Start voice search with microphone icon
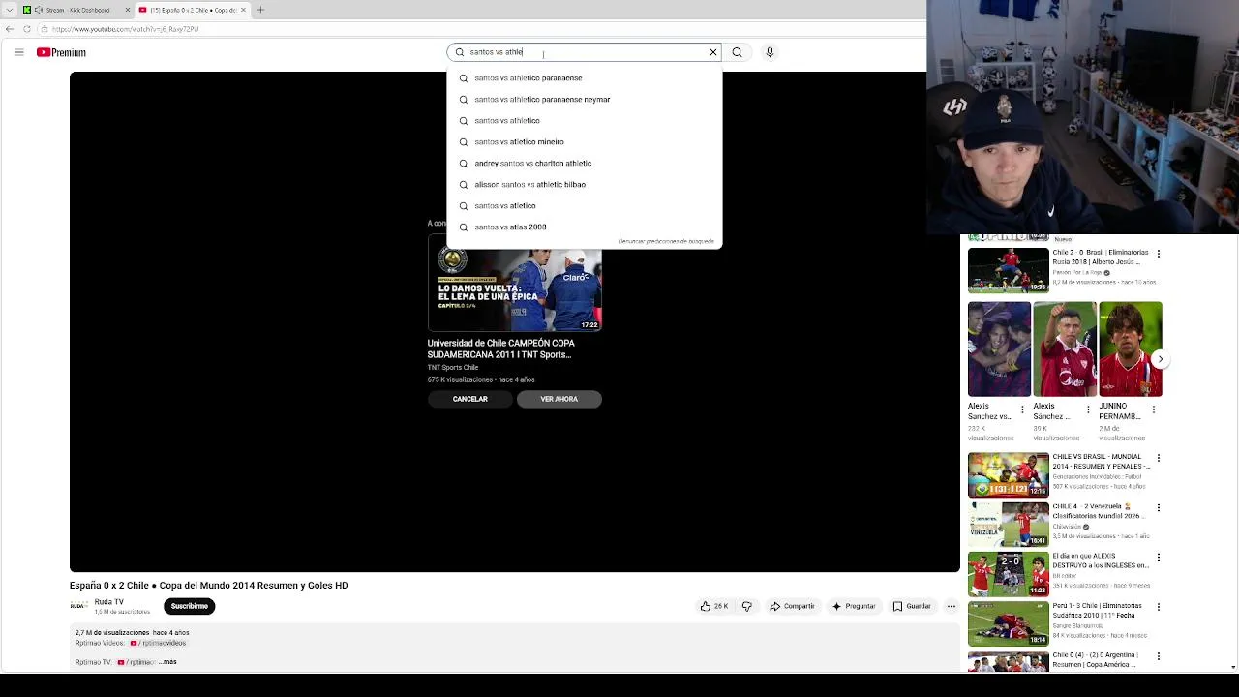The width and height of the screenshot is (1239, 697). point(770,52)
